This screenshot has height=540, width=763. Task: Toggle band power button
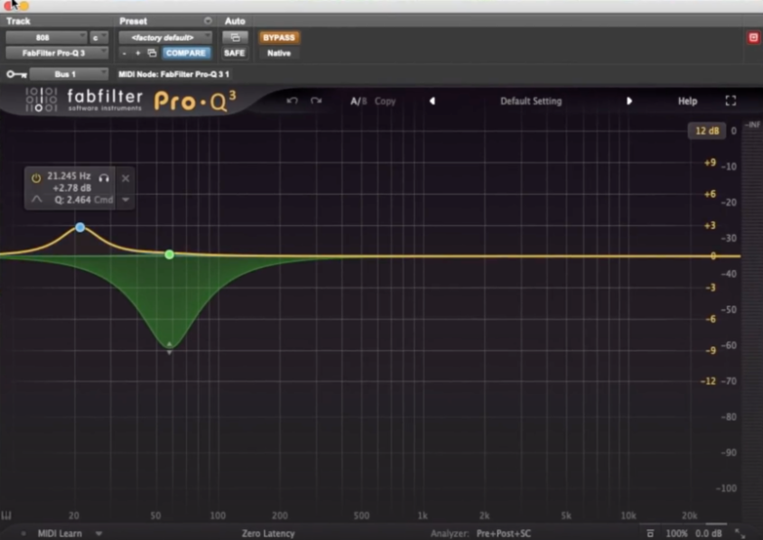click(x=36, y=178)
